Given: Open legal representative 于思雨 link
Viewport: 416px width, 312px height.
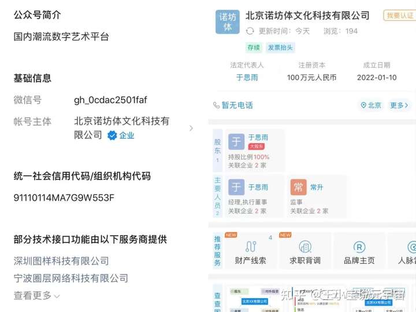Looking at the screenshot, I should [247, 78].
